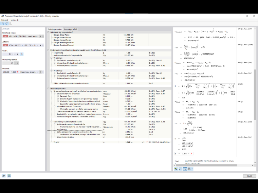
Task: Expand the Parametr CRd,c row
Action: [58, 96]
